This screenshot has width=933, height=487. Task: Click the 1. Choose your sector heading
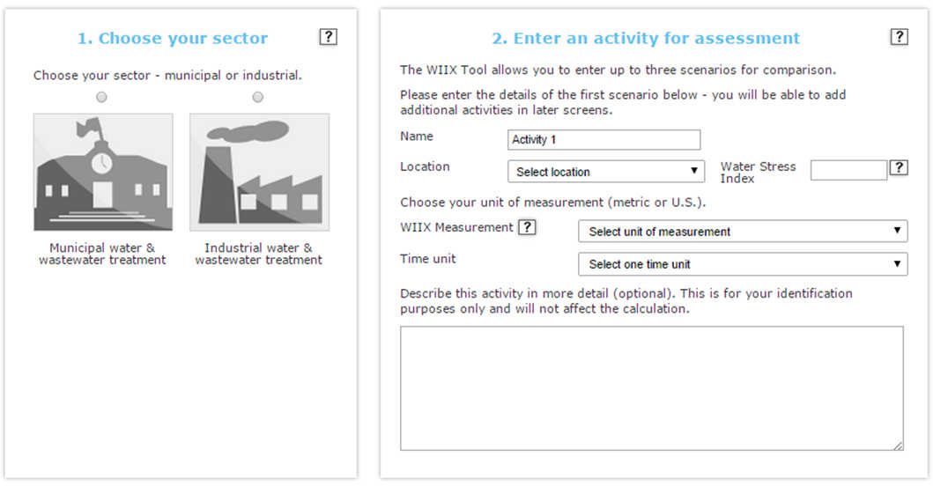pyautogui.click(x=173, y=39)
